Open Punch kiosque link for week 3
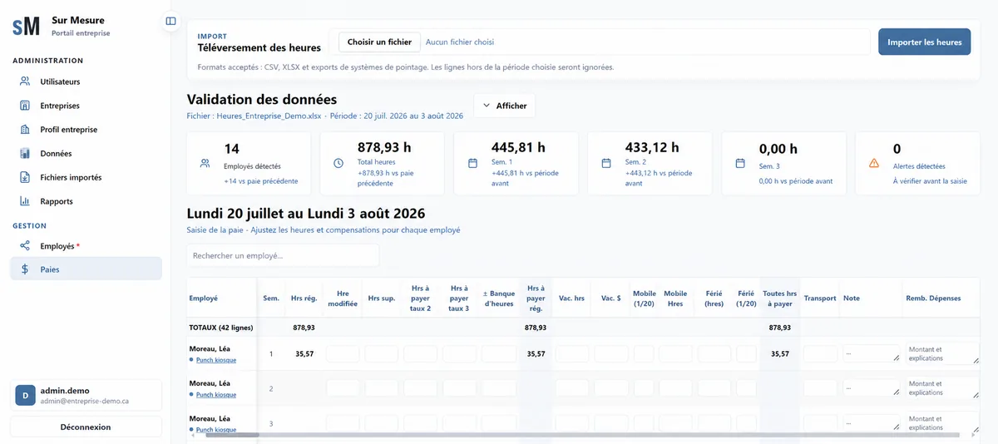Screen dimensions: 998x444 coord(216,430)
